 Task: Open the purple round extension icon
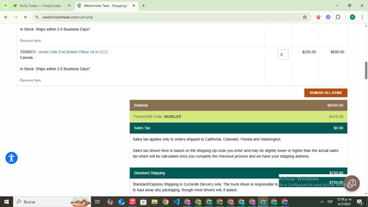[x=328, y=17]
